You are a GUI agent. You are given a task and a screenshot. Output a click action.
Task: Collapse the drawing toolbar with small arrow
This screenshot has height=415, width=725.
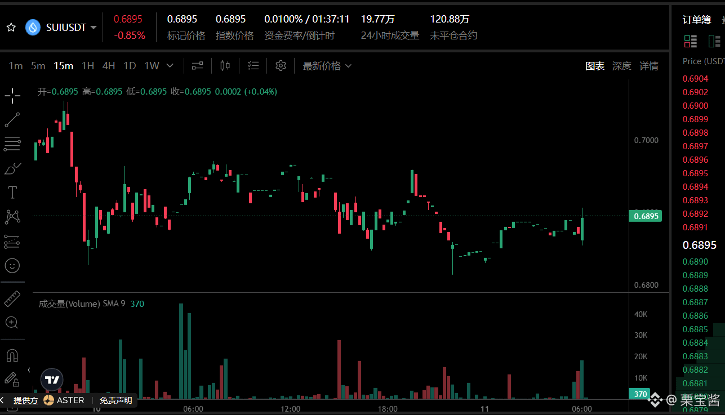tap(29, 370)
